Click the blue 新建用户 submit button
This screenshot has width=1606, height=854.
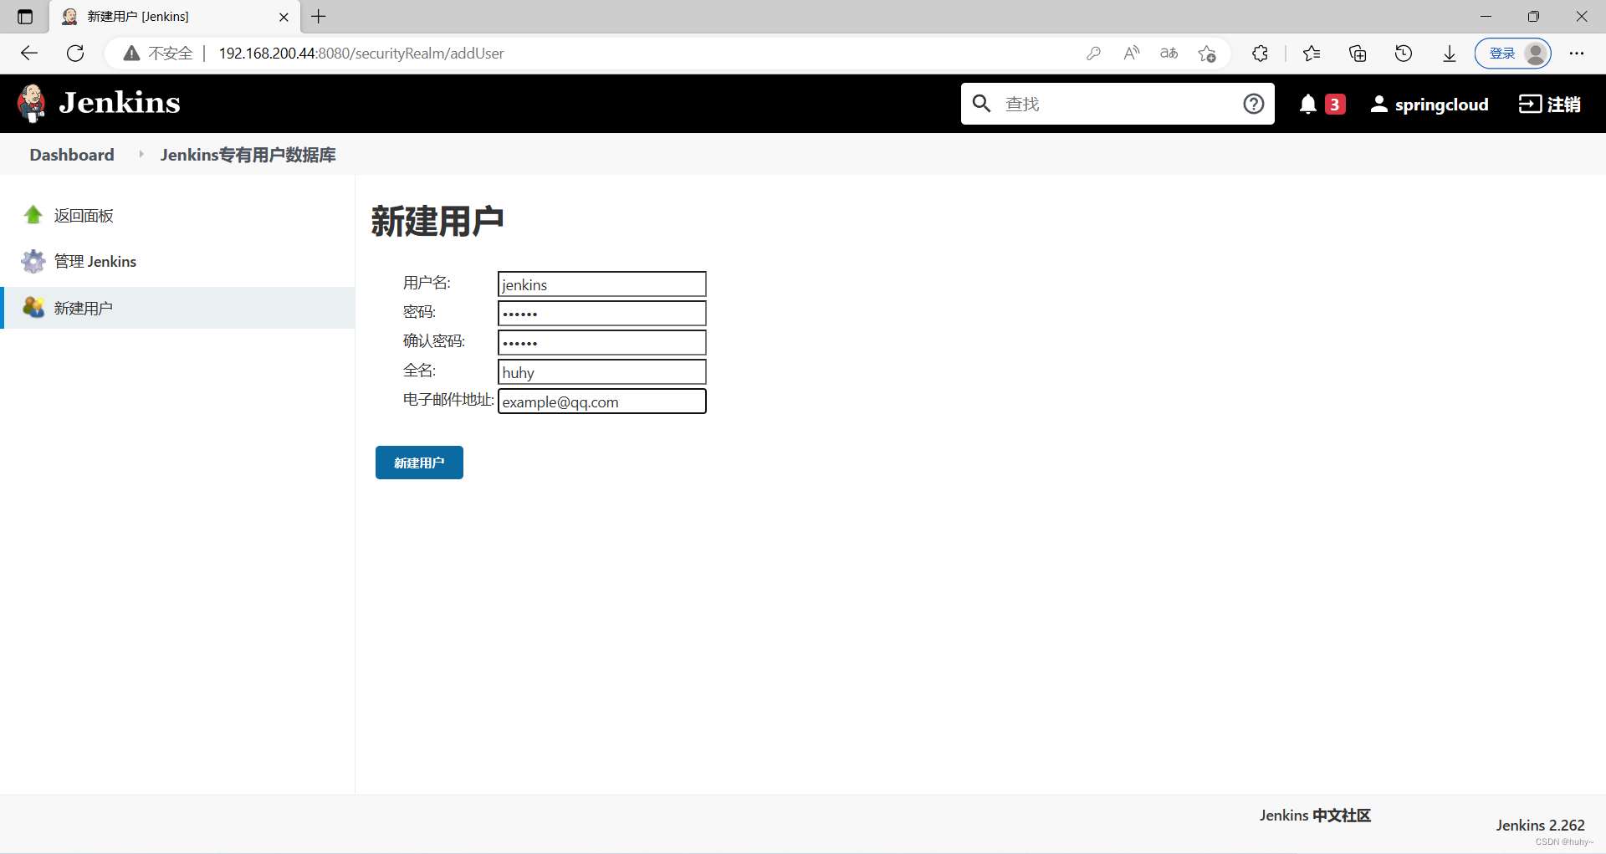tap(419, 463)
